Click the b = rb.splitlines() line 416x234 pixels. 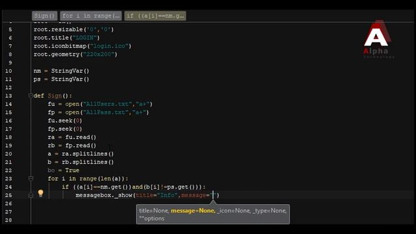coord(81,162)
